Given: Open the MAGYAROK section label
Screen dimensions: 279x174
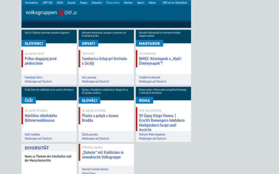Looking at the screenshot, I should click(149, 44).
